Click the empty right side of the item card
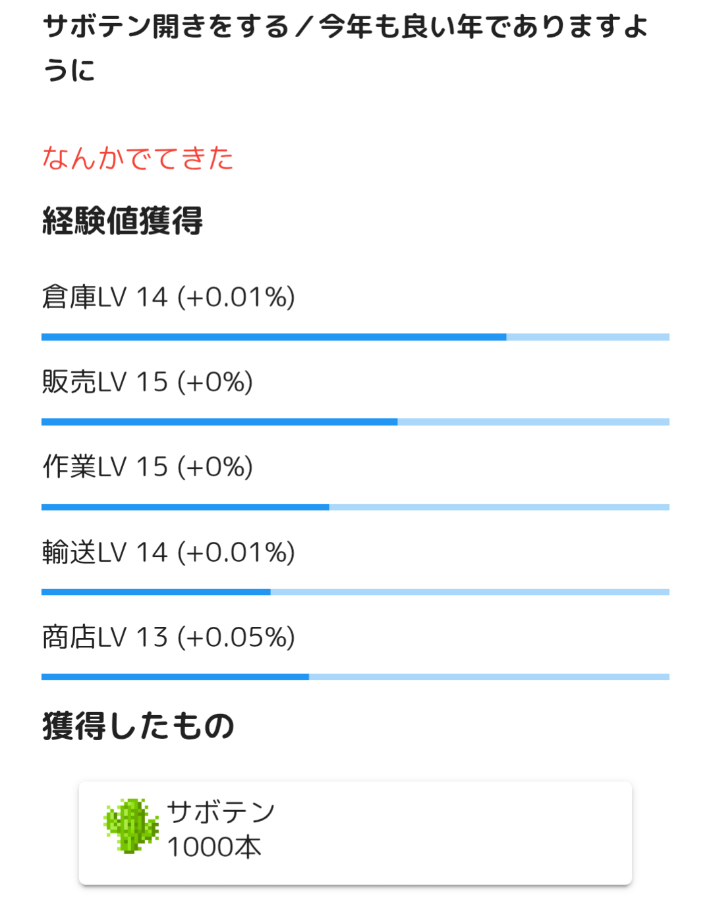 (494, 833)
